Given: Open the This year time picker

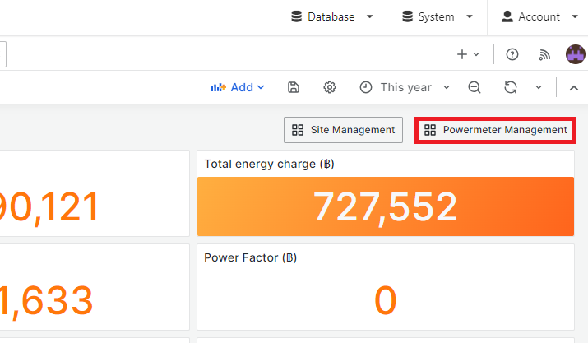Looking at the screenshot, I should point(405,87).
